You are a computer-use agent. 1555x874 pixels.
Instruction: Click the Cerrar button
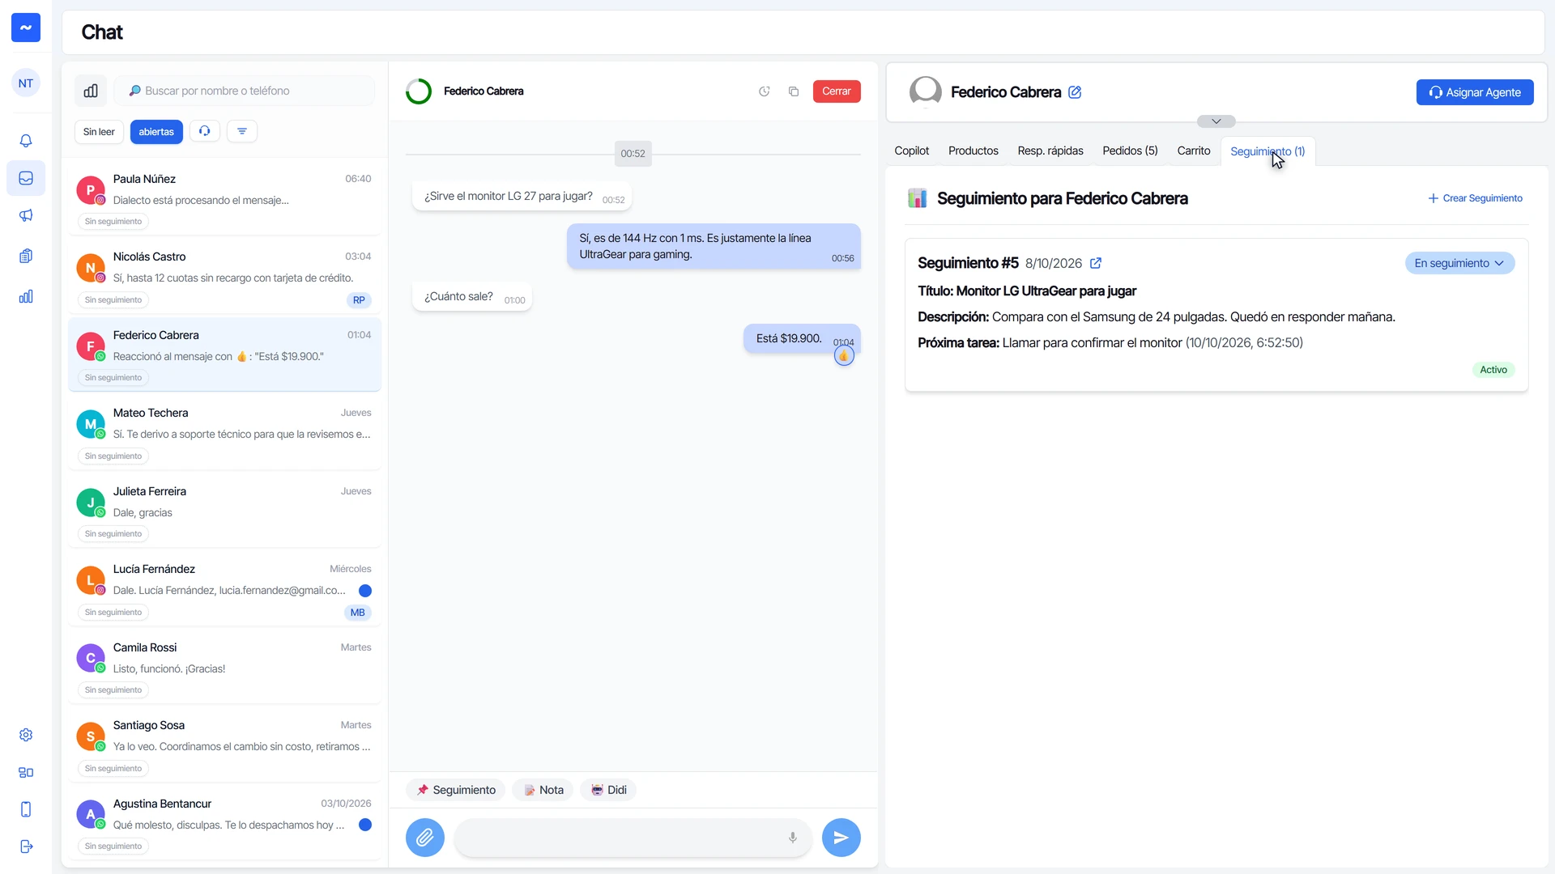[x=837, y=91]
